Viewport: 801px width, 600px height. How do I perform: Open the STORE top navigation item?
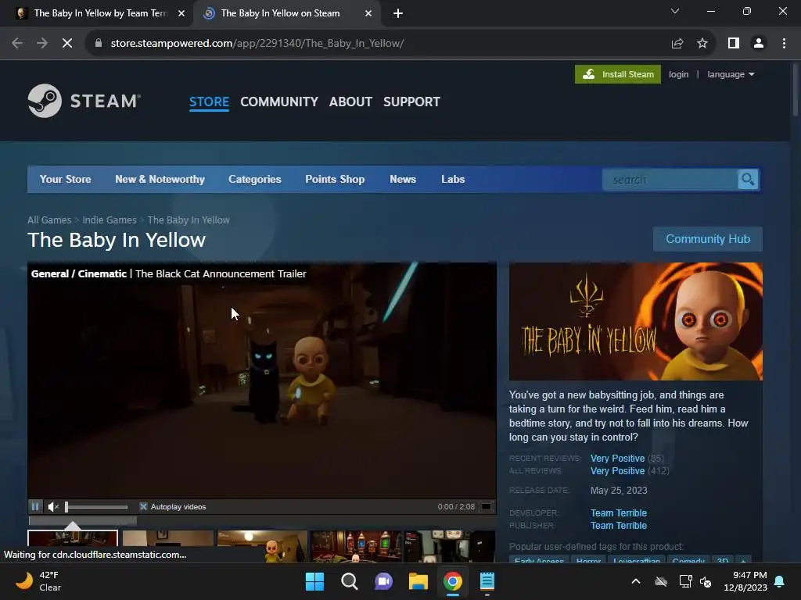(x=209, y=102)
